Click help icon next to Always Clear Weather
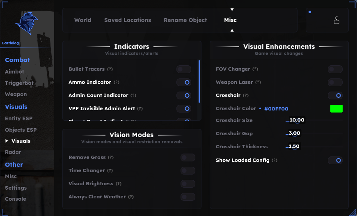Screen dimensions: 357x216 (130, 197)
